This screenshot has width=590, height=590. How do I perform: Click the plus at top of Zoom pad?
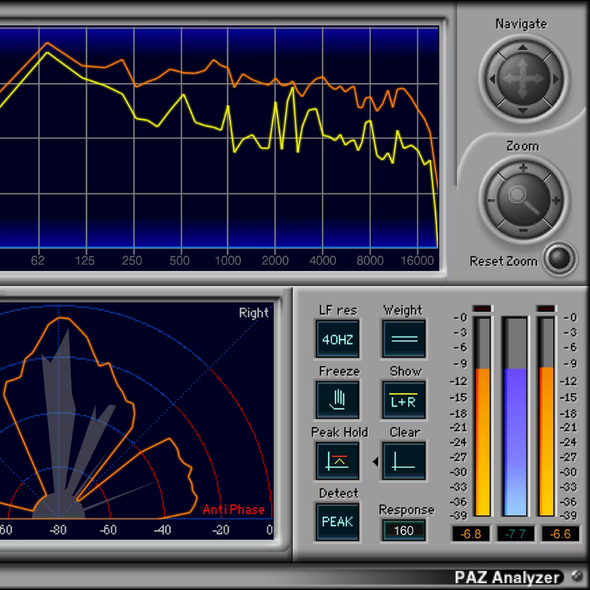[x=523, y=168]
